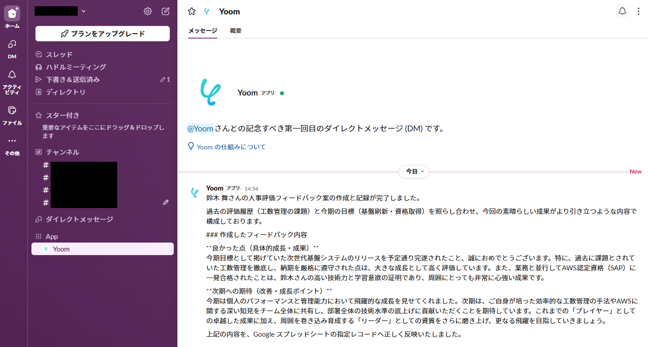The width and height of the screenshot is (648, 347).
Task: Open the large Yoom app avatar
Action: [210, 93]
